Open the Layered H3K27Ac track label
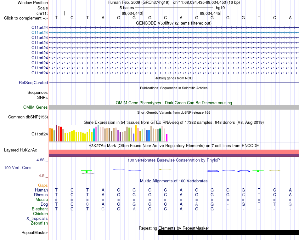The width and height of the screenshot is (299, 240). [20, 150]
